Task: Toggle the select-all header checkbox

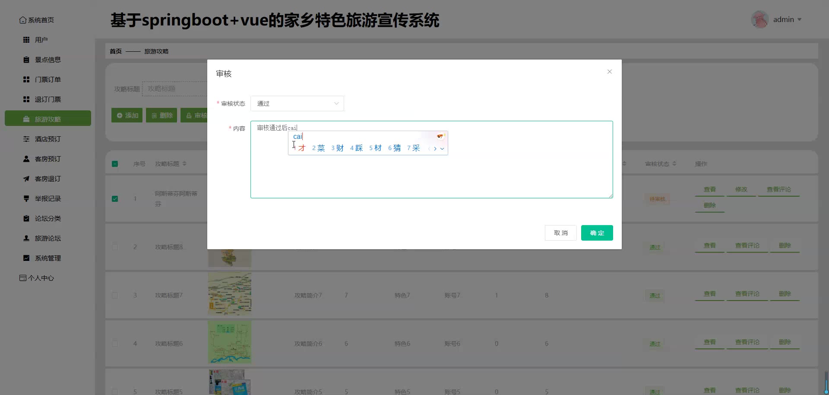Action: [115, 164]
